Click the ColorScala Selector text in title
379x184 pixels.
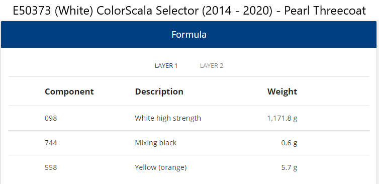pyautogui.click(x=148, y=11)
